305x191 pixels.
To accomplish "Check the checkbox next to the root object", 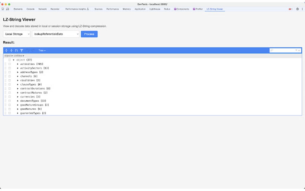I will click(9, 60).
